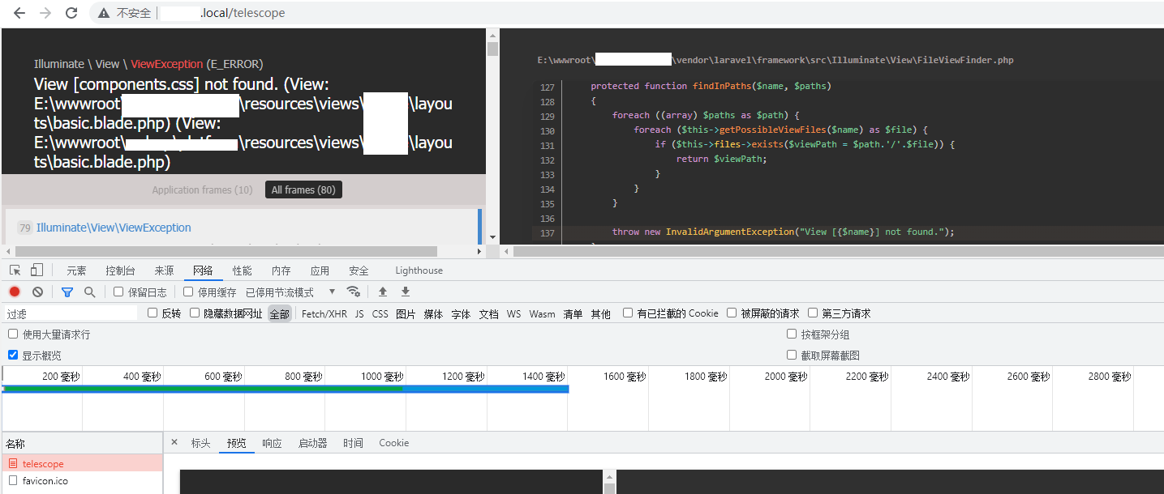Open network conditions Wi-Fi settings icon
Image resolution: width=1164 pixels, height=494 pixels.
pos(353,292)
